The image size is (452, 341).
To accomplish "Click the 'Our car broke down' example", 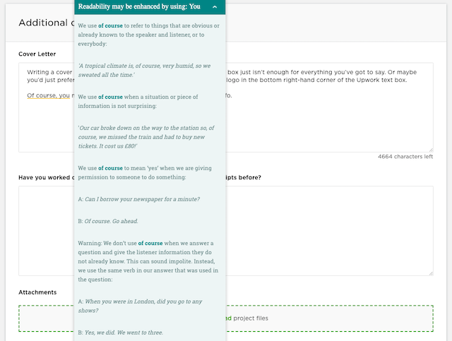I will pyautogui.click(x=146, y=137).
